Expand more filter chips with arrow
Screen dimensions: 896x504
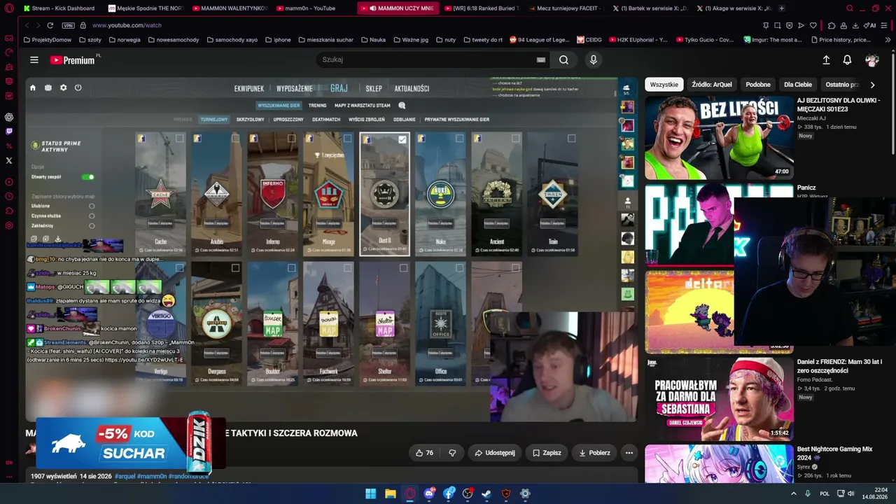tap(872, 85)
